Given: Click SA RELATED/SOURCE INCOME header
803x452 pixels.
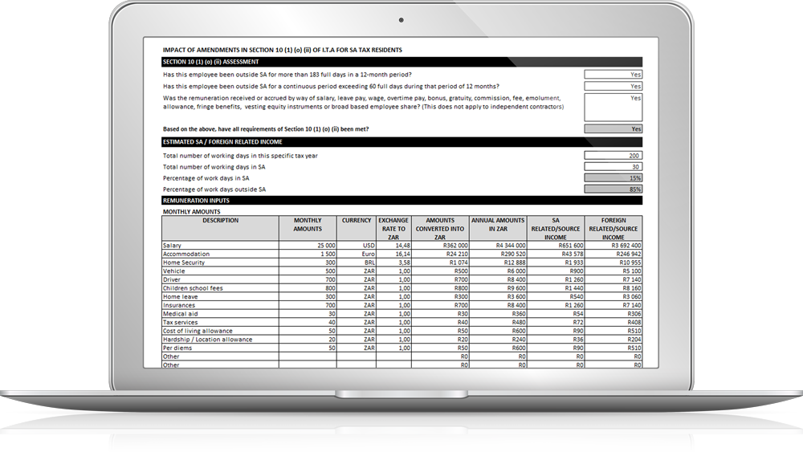Looking at the screenshot, I should [556, 228].
